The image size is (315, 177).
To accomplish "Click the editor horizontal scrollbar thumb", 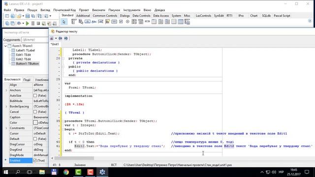I will pyautogui.click(x=74, y=158).
